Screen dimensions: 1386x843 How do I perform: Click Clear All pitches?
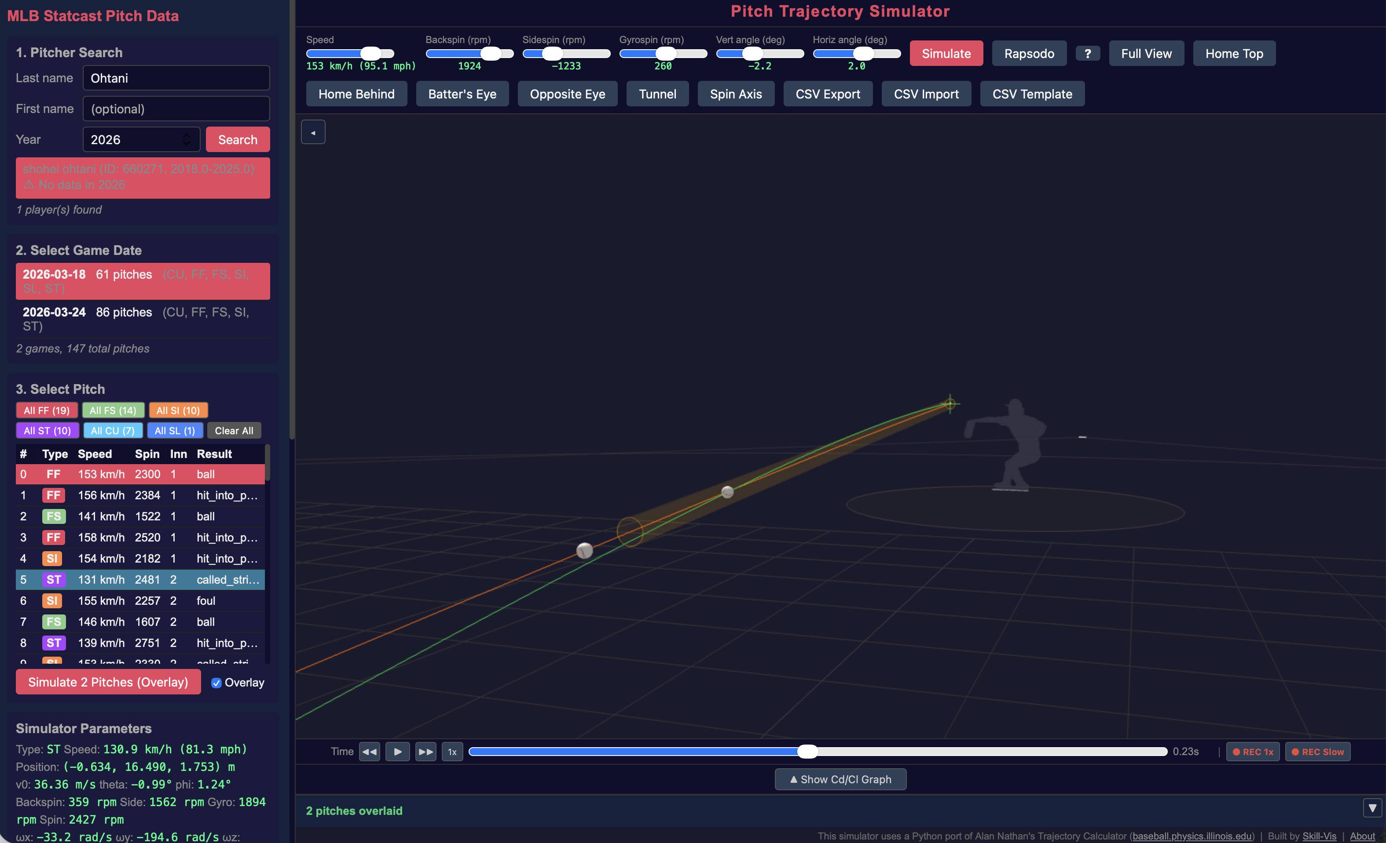234,430
